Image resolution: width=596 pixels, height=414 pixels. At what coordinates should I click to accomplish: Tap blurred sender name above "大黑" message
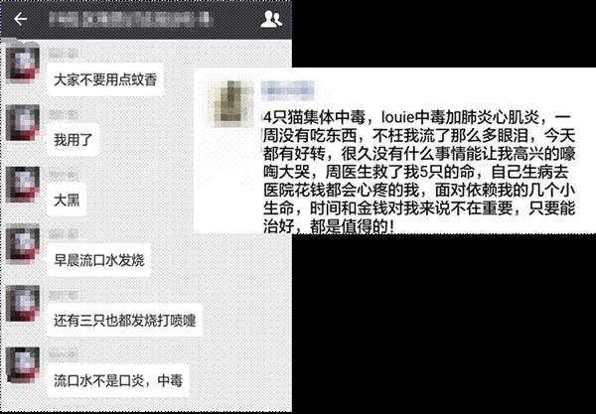[64, 175]
